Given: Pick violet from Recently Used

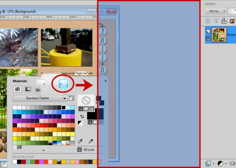Looking at the screenshot, I should (41, 162).
